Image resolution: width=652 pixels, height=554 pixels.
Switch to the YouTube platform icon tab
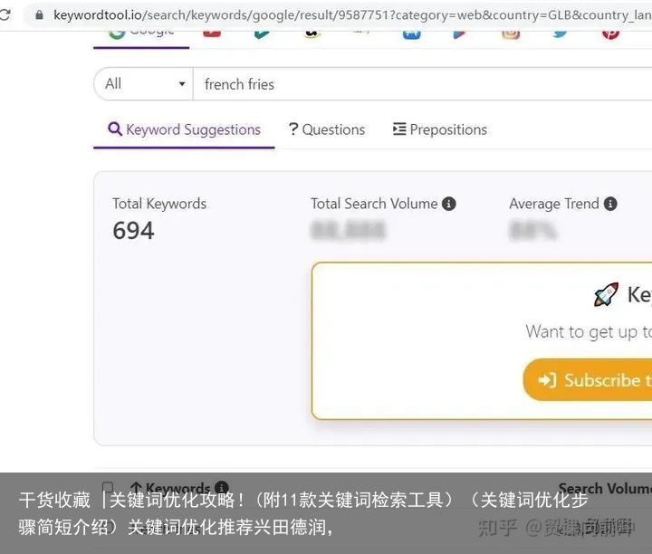click(x=212, y=33)
